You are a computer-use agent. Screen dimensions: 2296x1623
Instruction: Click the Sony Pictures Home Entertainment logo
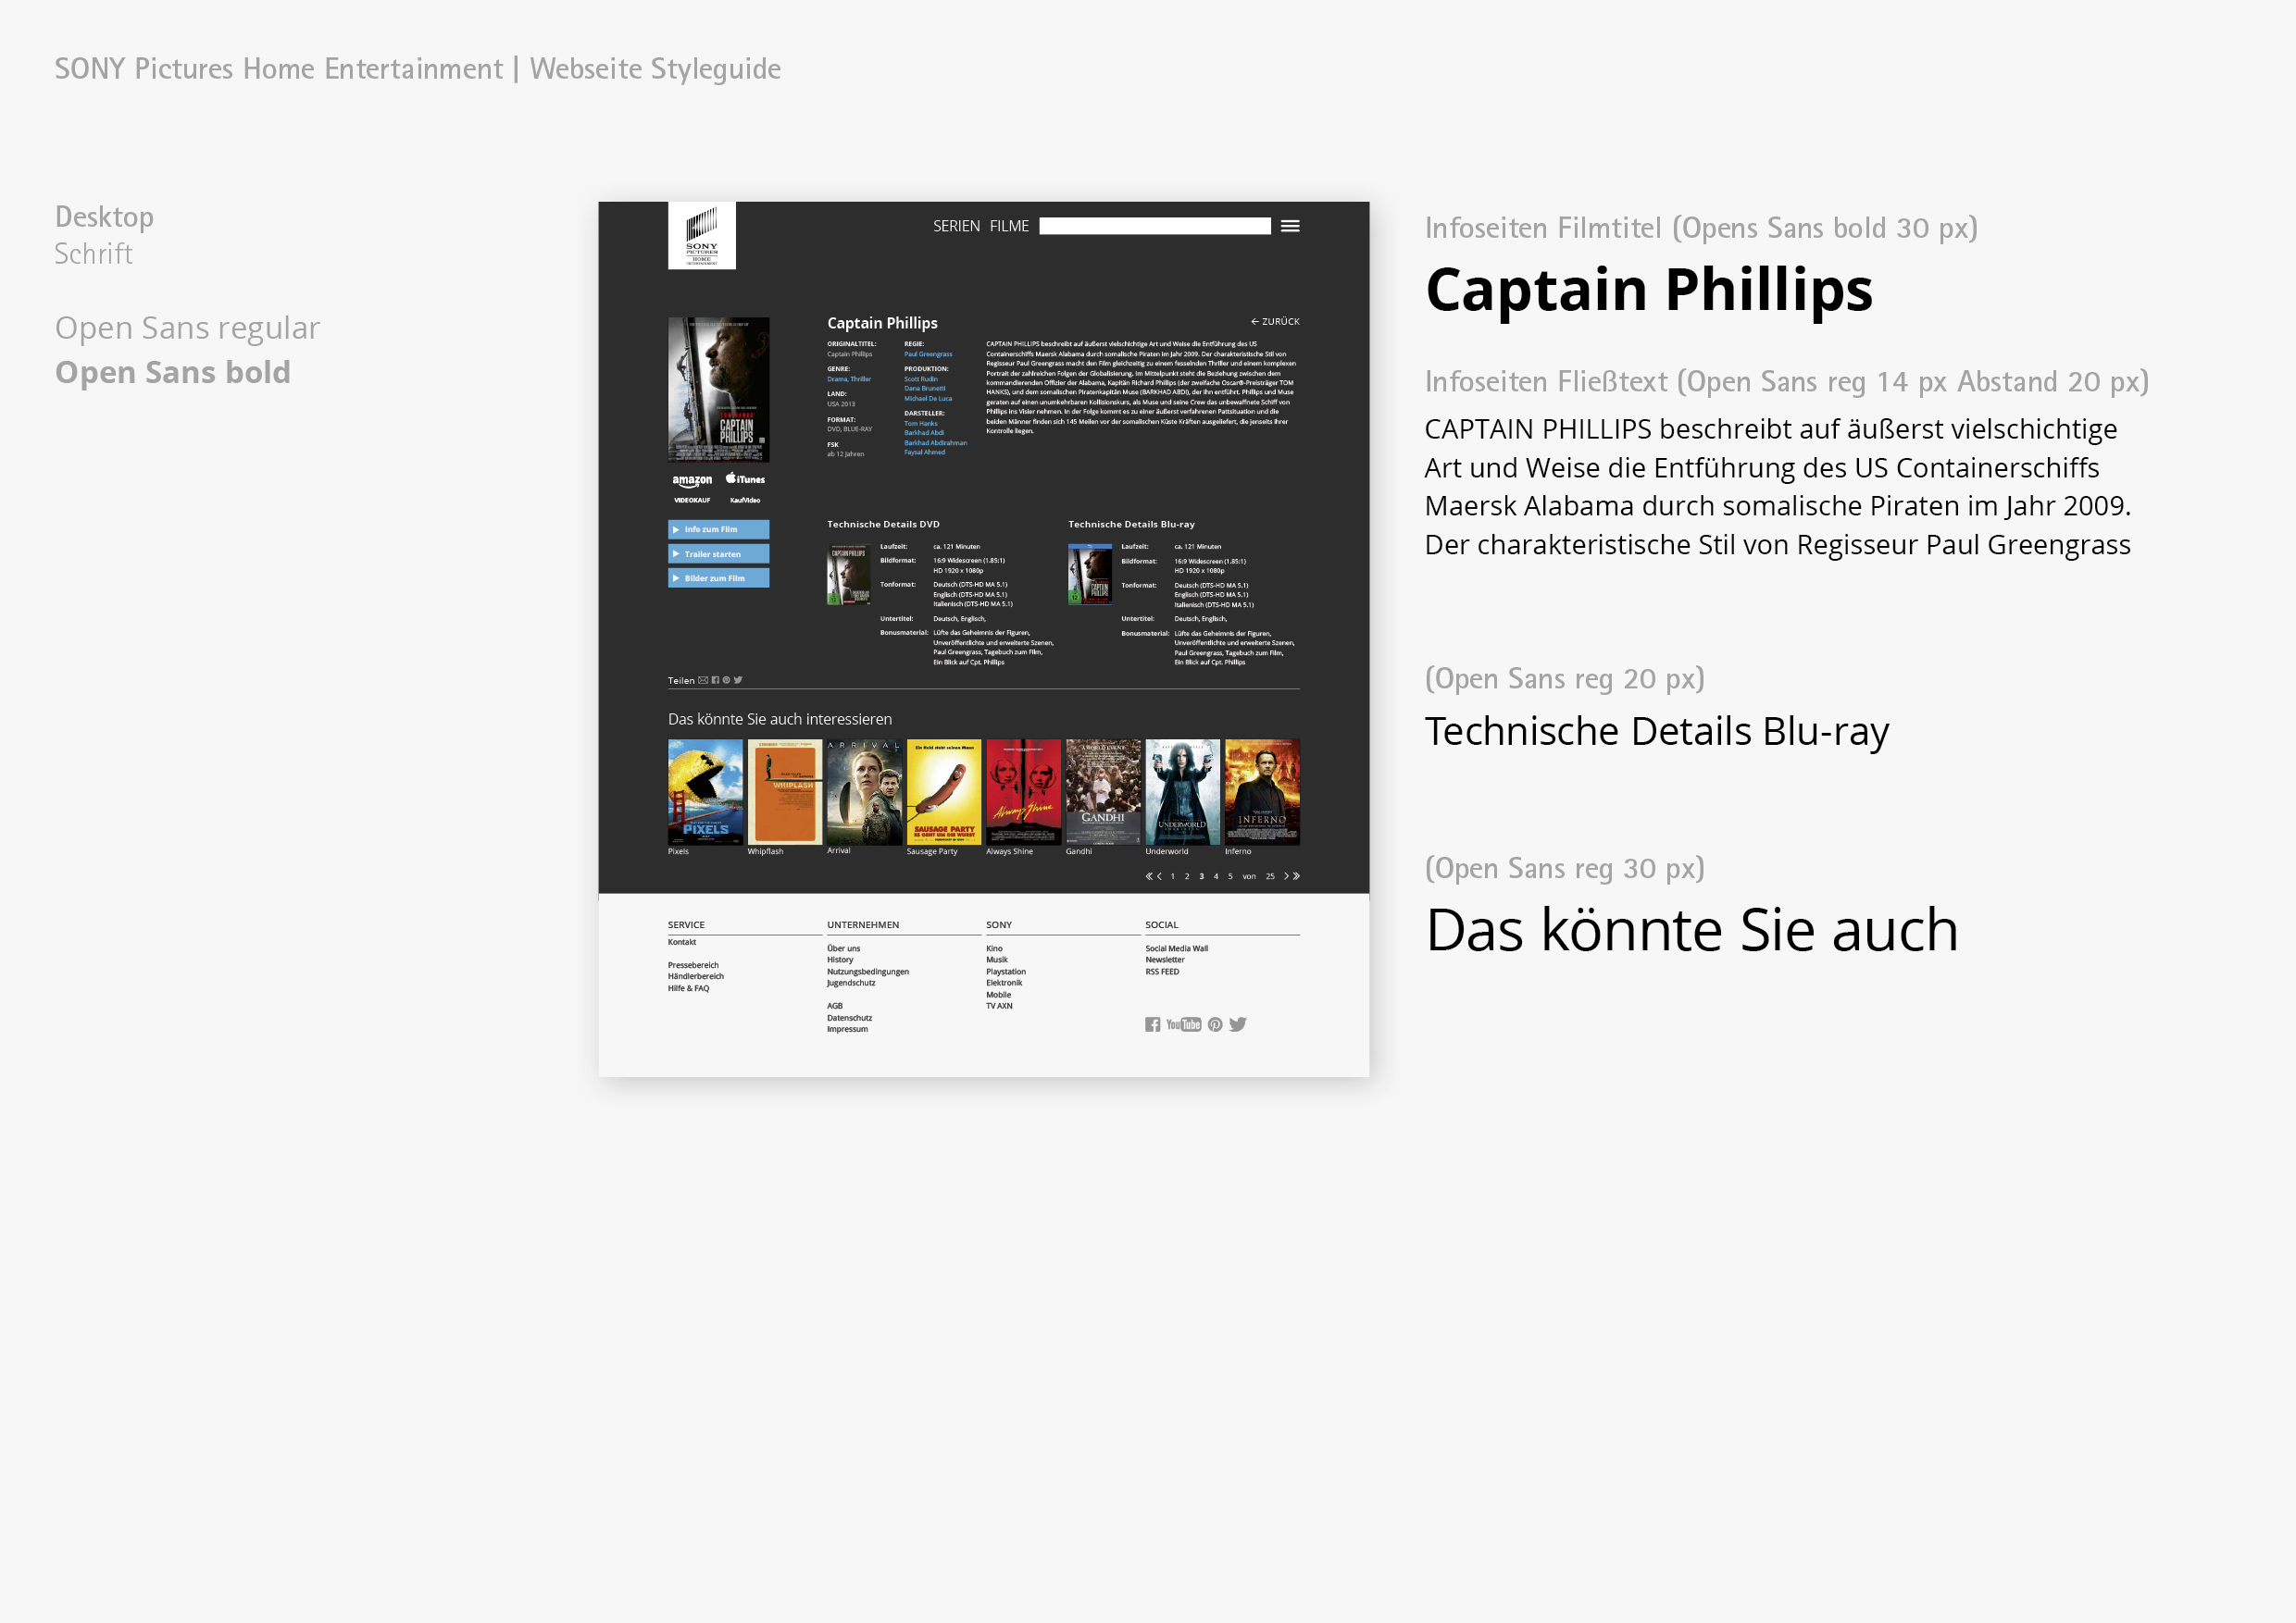coord(702,235)
